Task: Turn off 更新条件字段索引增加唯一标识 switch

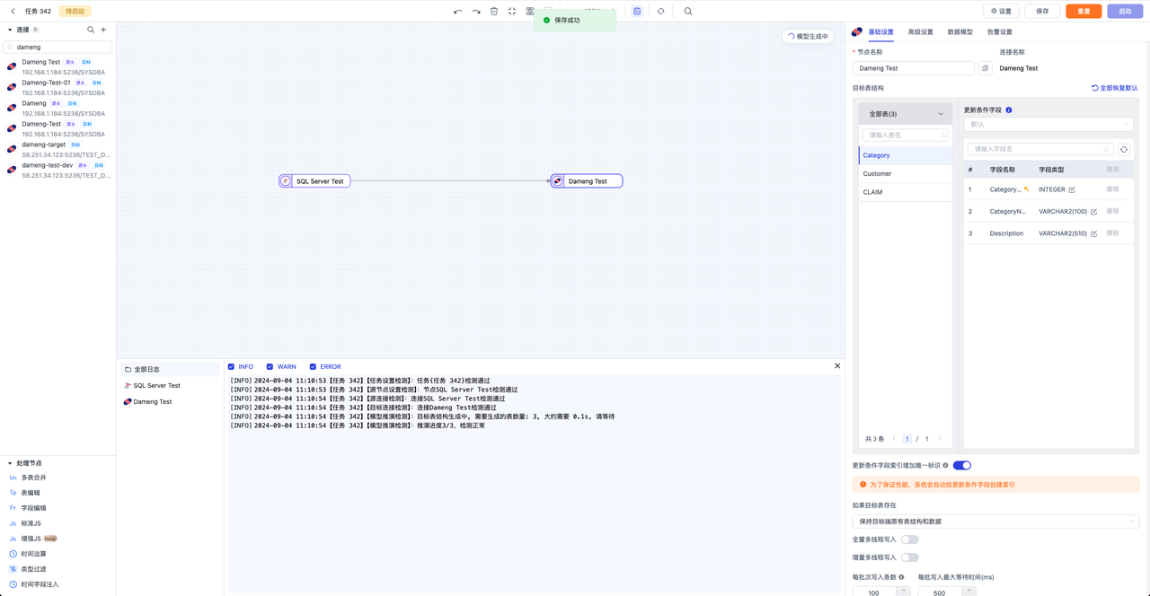Action: click(961, 465)
